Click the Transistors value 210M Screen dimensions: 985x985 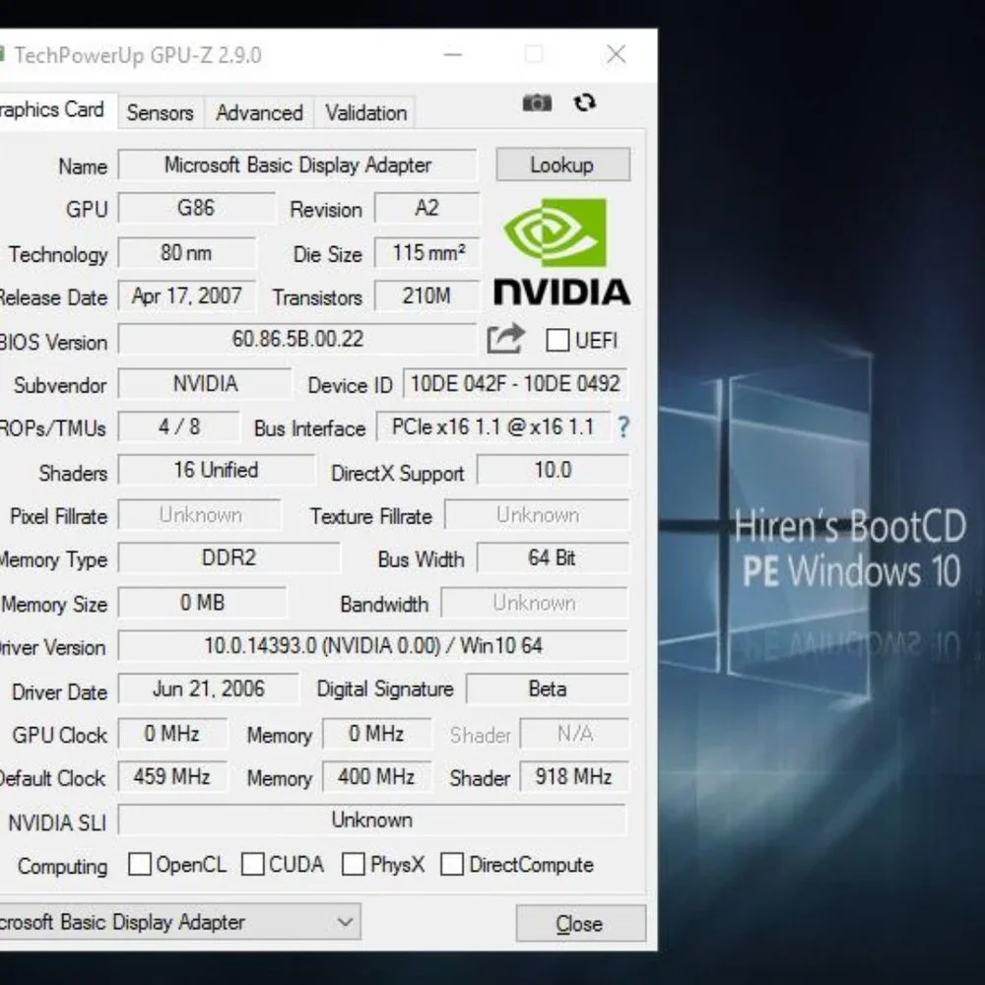pos(427,295)
